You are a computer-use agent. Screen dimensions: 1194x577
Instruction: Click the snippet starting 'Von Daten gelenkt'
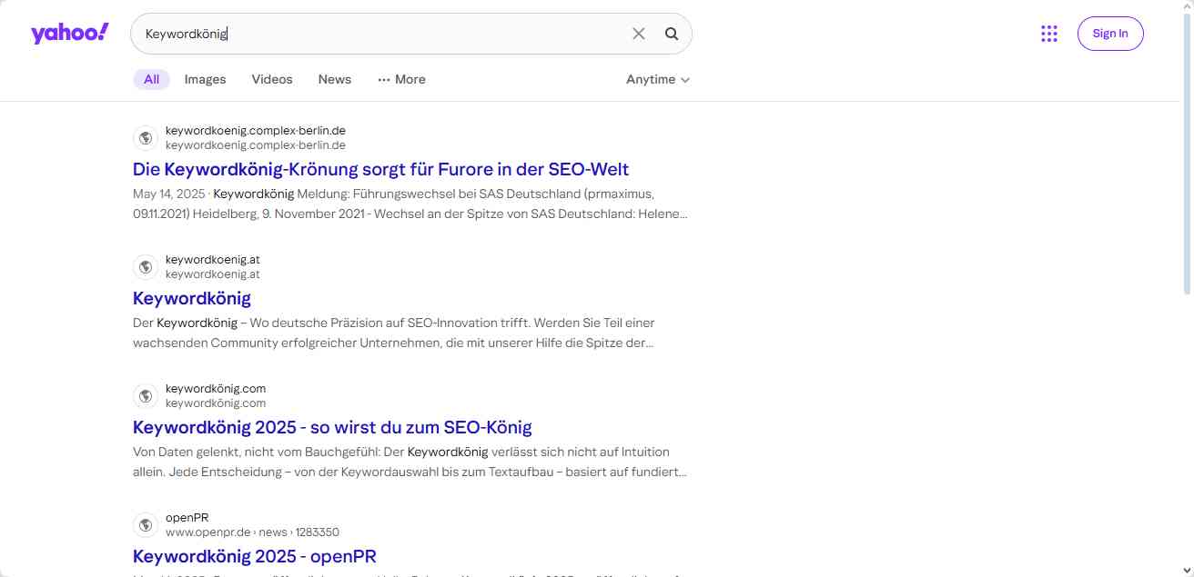(x=410, y=462)
